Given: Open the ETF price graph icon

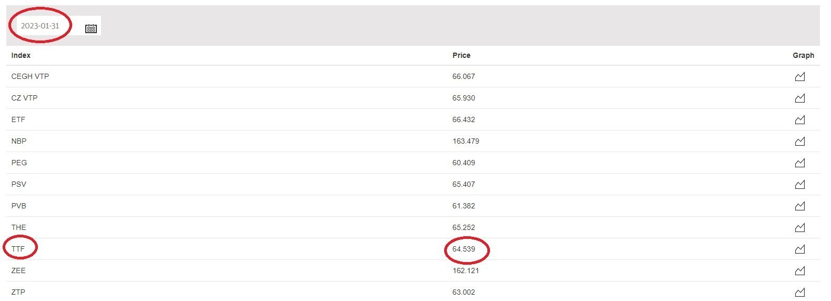Looking at the screenshot, I should 800,120.
